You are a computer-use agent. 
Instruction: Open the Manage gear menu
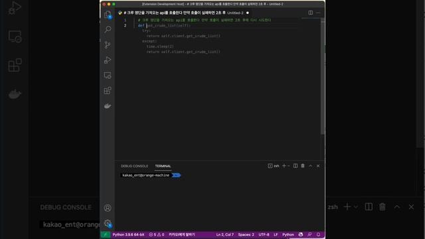[108, 223]
